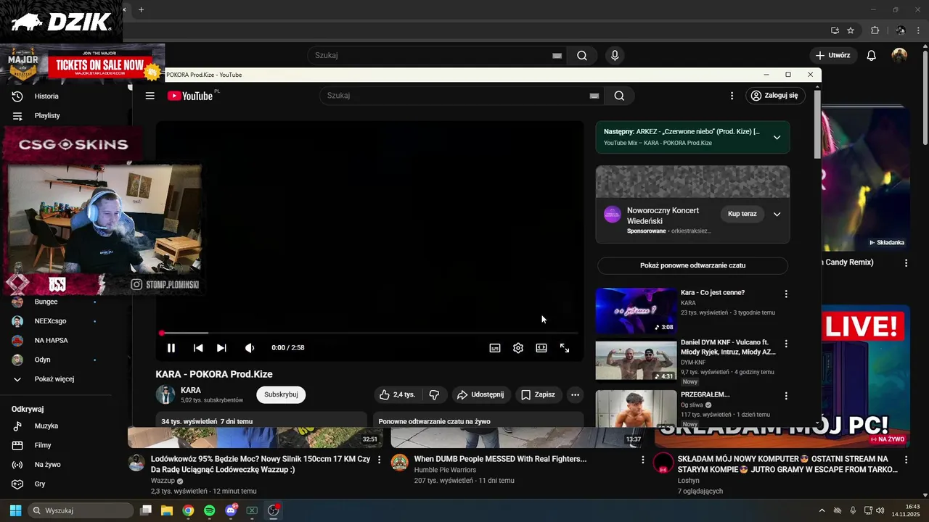
Task: Click the search magnifier in the popup window
Action: pos(619,96)
